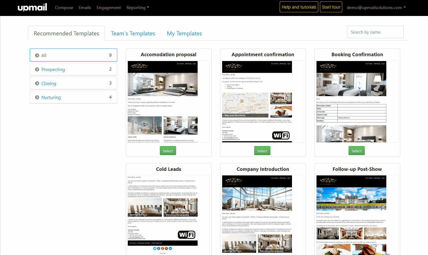The height and width of the screenshot is (255, 428).
Task: Click the Cold Leads template title
Action: coord(168,169)
